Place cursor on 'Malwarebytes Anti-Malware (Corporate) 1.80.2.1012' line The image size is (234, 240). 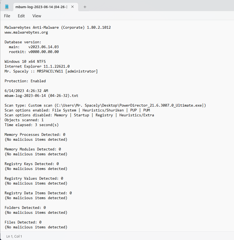click(58, 27)
